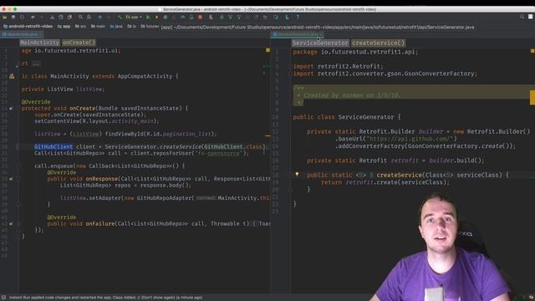
Task: Open Search Everywhere magnifier at top right
Action: click(522, 17)
